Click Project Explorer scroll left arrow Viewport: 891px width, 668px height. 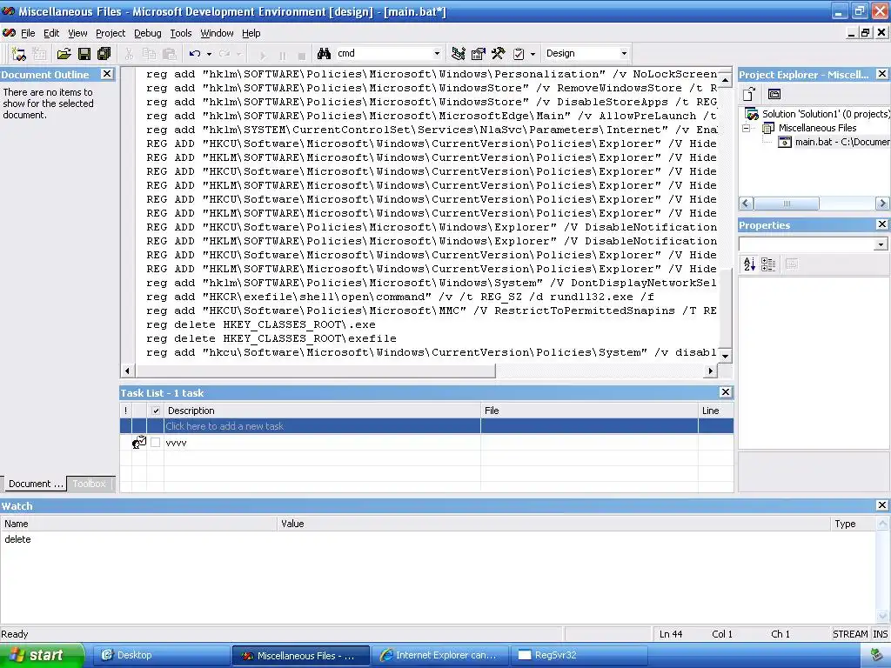(746, 203)
